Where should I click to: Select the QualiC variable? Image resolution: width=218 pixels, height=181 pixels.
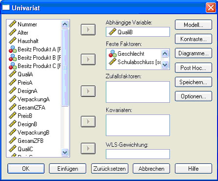tap(25, 149)
